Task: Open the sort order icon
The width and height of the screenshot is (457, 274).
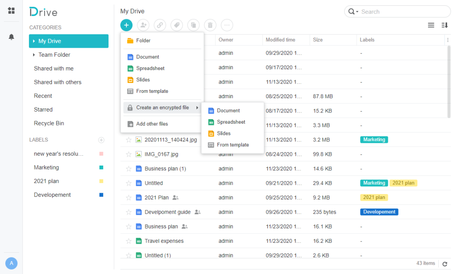Action: [445, 25]
